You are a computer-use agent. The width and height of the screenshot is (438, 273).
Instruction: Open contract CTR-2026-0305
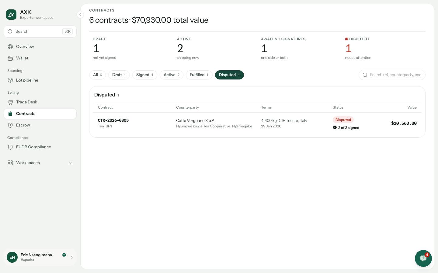[113, 120]
